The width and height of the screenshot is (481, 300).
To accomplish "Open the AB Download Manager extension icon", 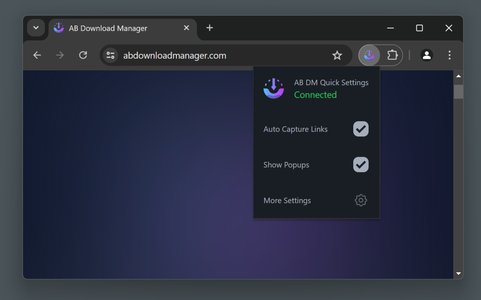I will point(370,55).
